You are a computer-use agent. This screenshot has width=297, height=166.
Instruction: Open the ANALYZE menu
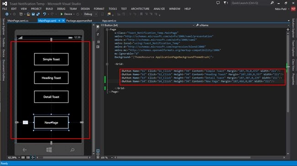[x=159, y=9]
